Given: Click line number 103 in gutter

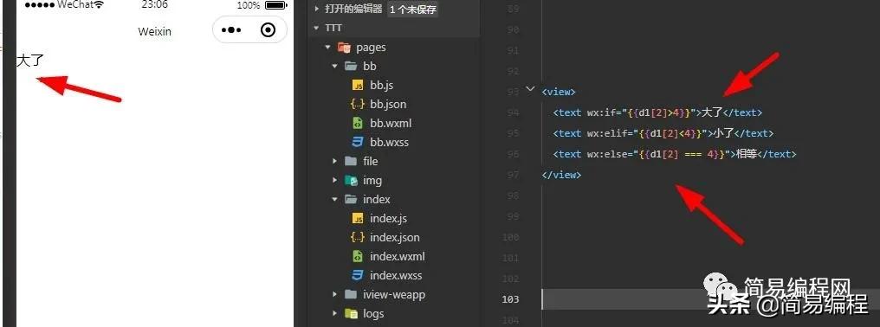Looking at the screenshot, I should point(510,299).
